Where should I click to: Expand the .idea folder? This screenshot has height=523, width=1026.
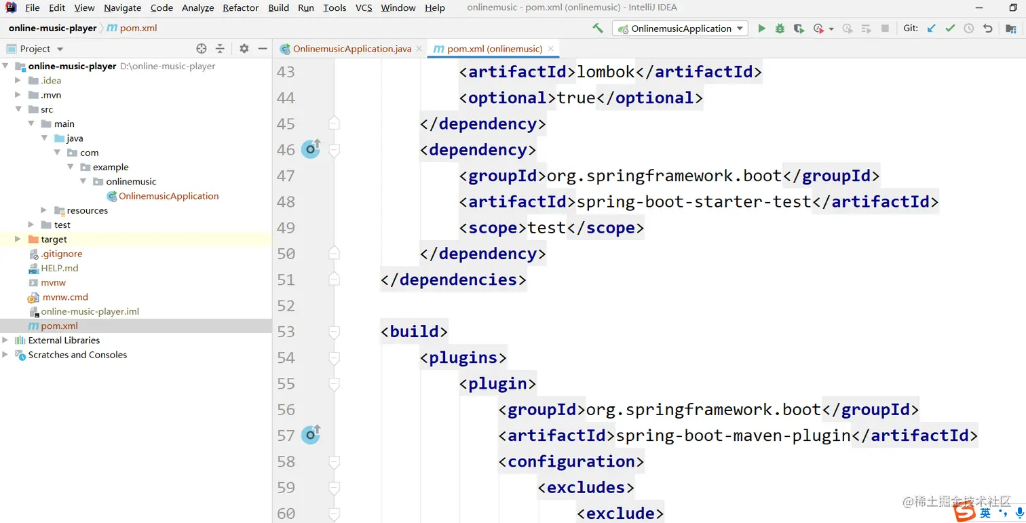coord(19,80)
